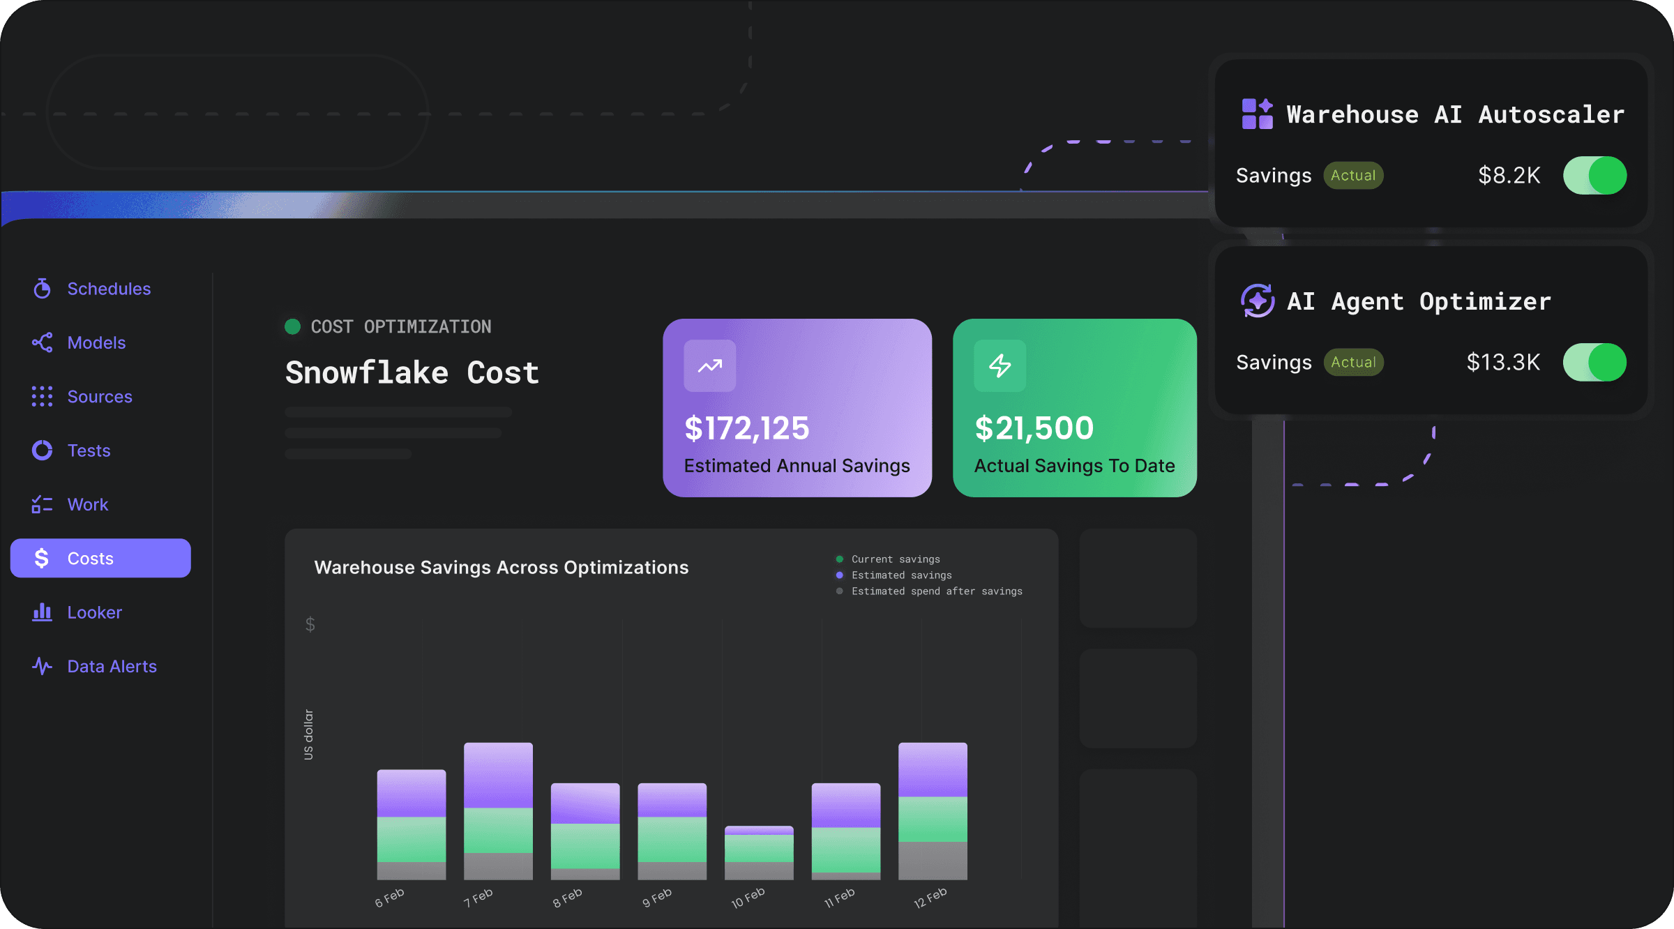1674x929 pixels.
Task: Click the lightning bolt icon on Actual Savings
Action: 1000,365
